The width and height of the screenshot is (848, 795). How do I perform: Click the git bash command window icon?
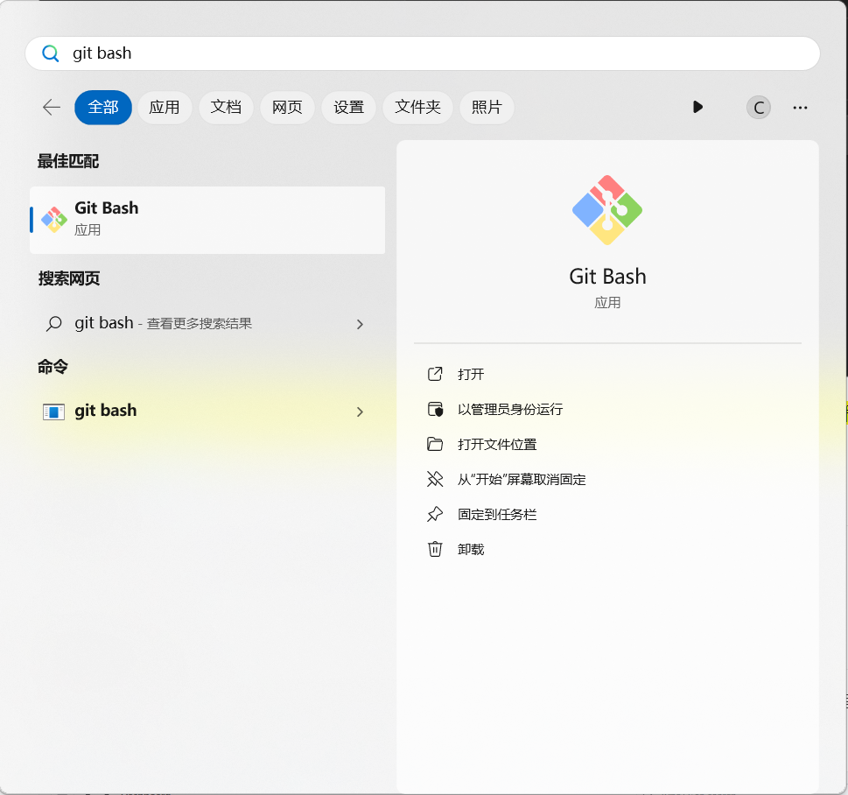53,412
